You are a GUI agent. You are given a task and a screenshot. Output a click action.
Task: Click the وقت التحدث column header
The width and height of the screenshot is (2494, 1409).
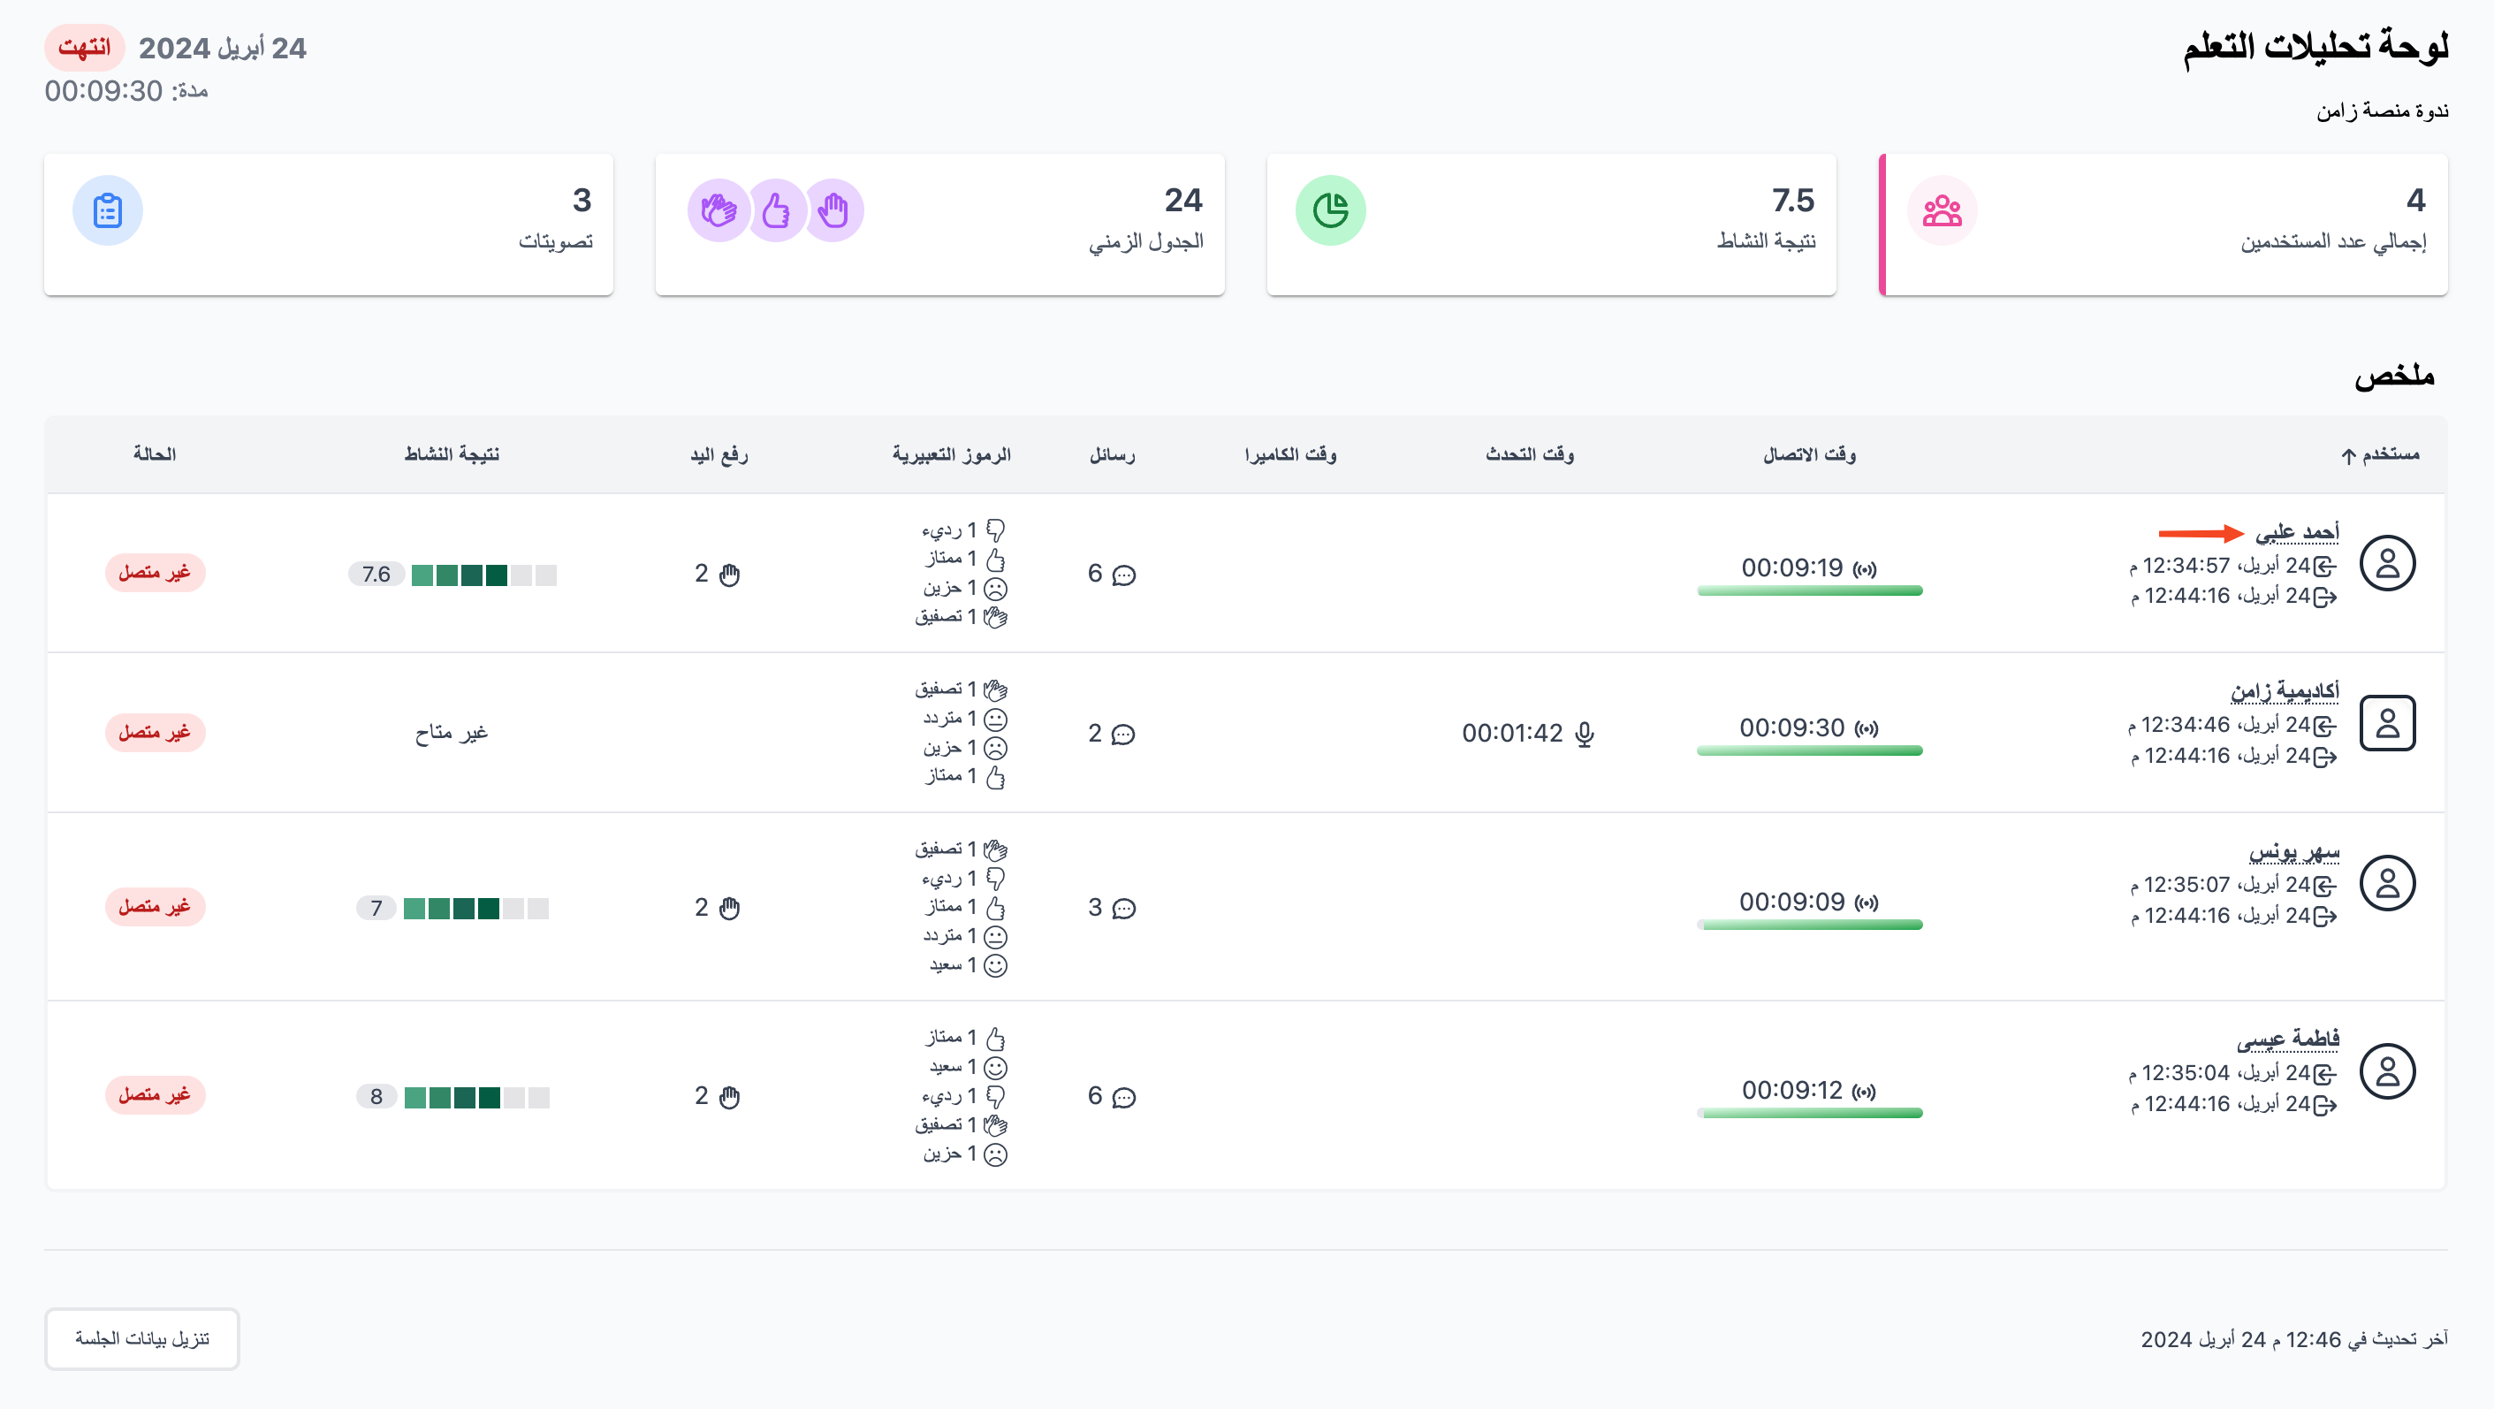pos(1530,454)
